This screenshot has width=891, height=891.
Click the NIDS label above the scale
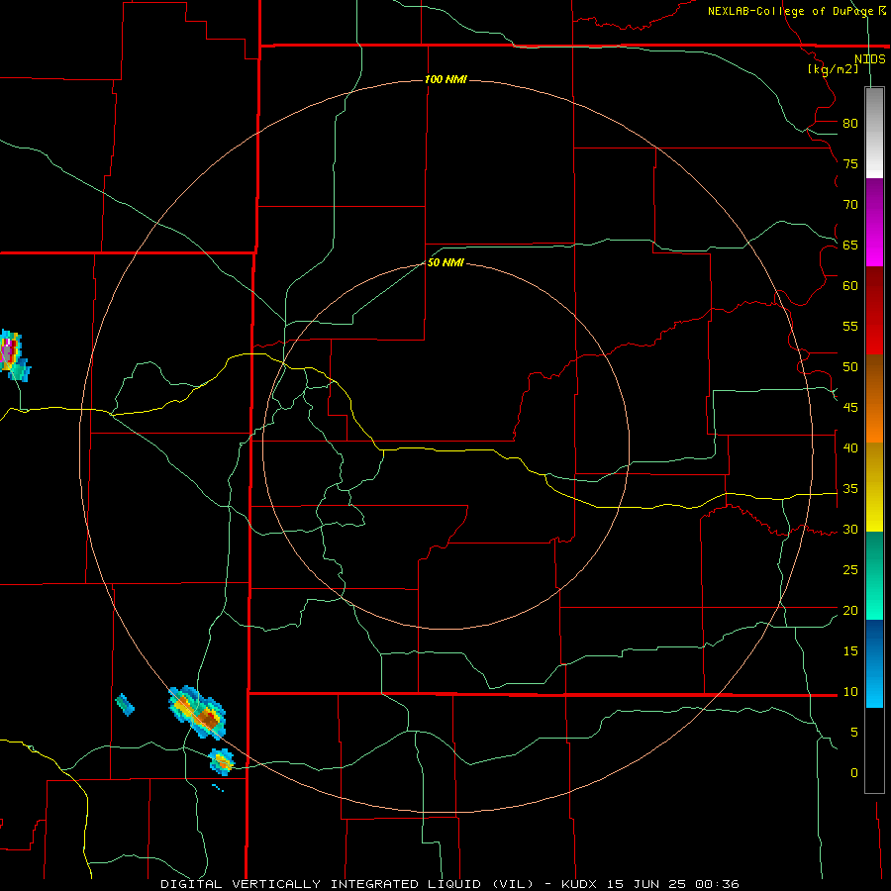[x=869, y=59]
